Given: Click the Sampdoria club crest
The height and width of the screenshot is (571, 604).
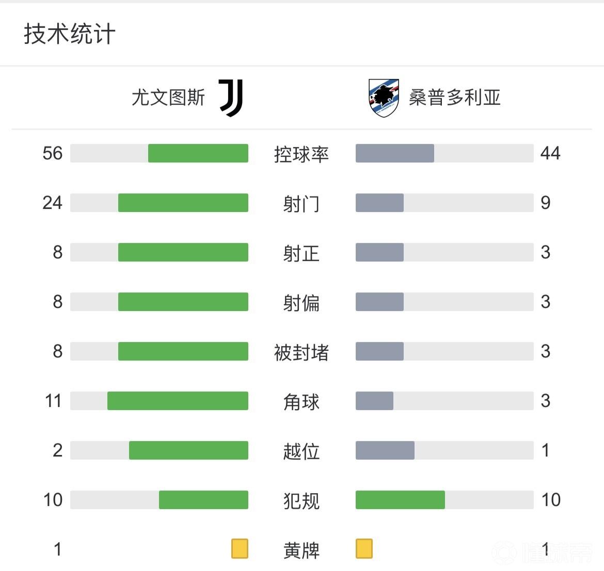Looking at the screenshot, I should [384, 97].
